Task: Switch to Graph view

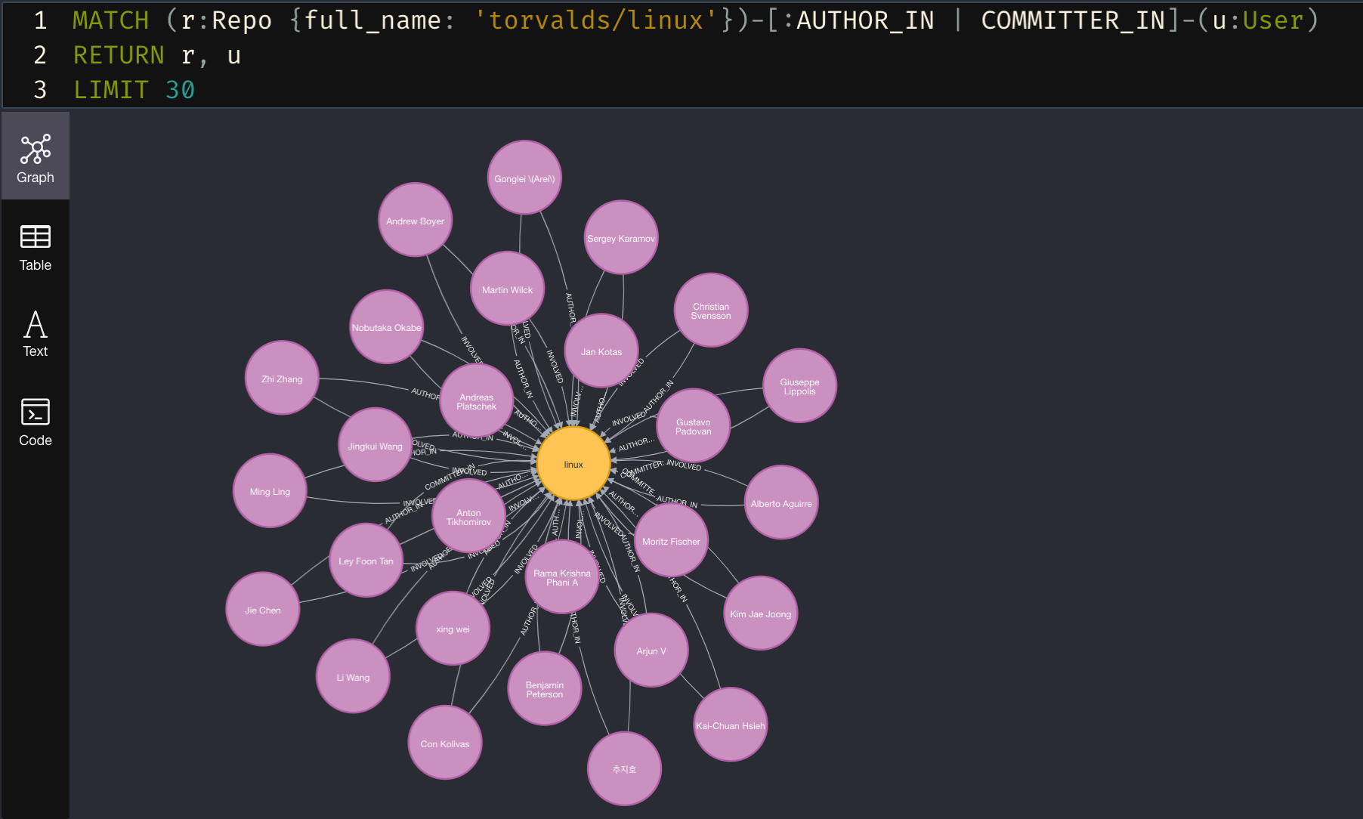Action: pyautogui.click(x=36, y=156)
